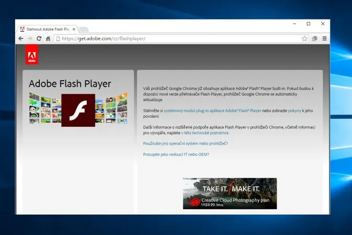The image size is (352, 235).
Task: Open the Creative Cloud Photography plan banner
Action: [230, 194]
